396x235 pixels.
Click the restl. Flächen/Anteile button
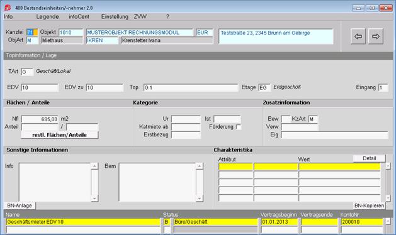[59, 135]
